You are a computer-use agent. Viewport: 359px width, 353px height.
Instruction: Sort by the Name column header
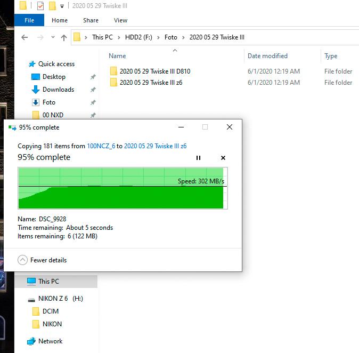point(117,56)
